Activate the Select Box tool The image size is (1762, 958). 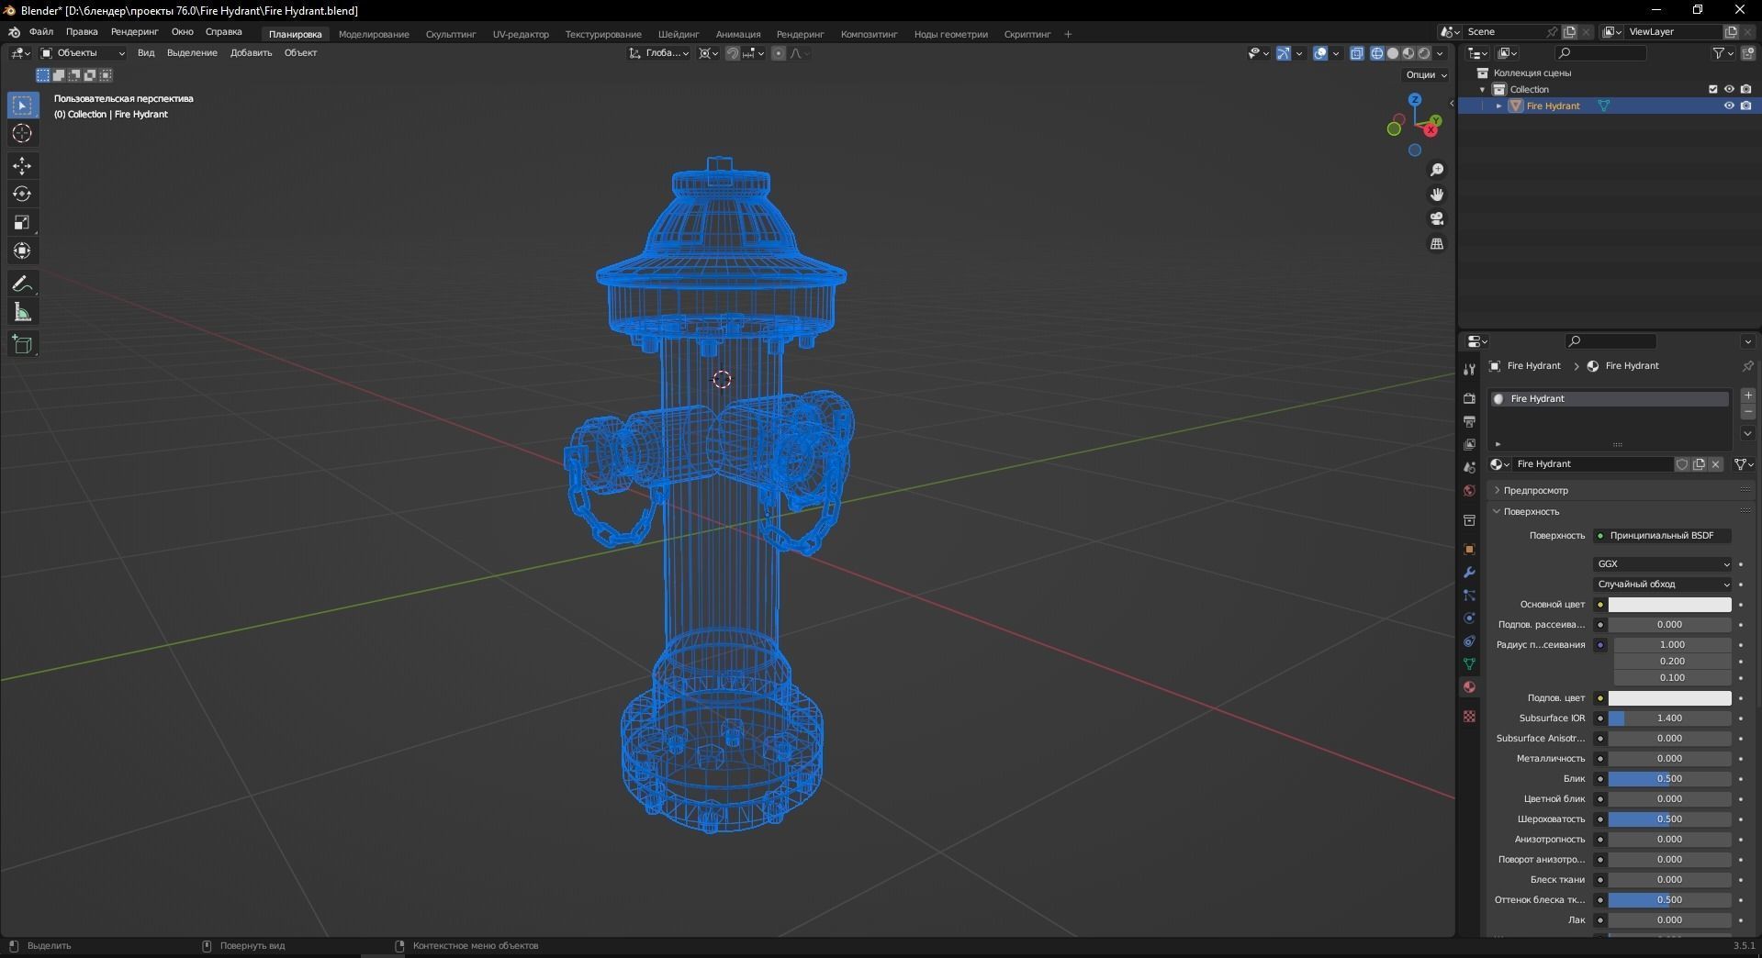coord(22,106)
